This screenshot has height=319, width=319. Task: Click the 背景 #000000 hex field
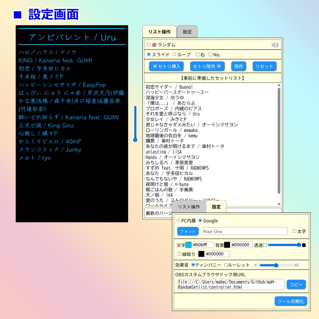(242, 245)
